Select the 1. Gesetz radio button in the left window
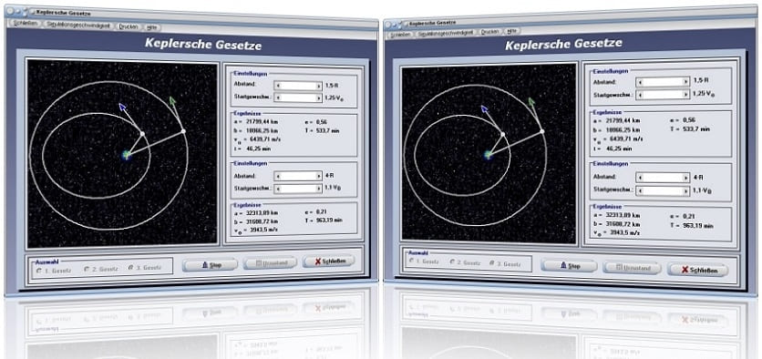This screenshot has width=762, height=359. point(39,270)
